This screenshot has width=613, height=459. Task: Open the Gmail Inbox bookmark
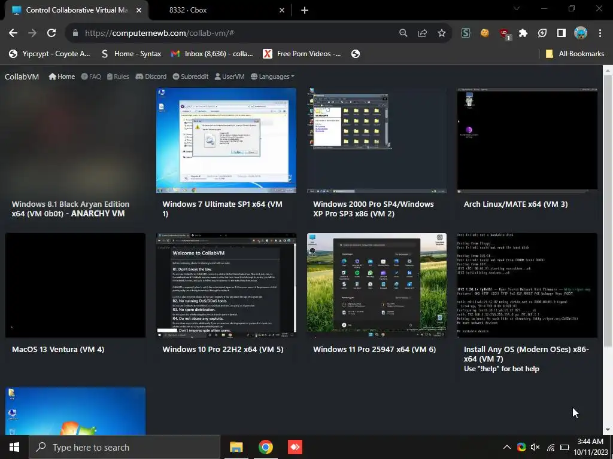(x=212, y=54)
